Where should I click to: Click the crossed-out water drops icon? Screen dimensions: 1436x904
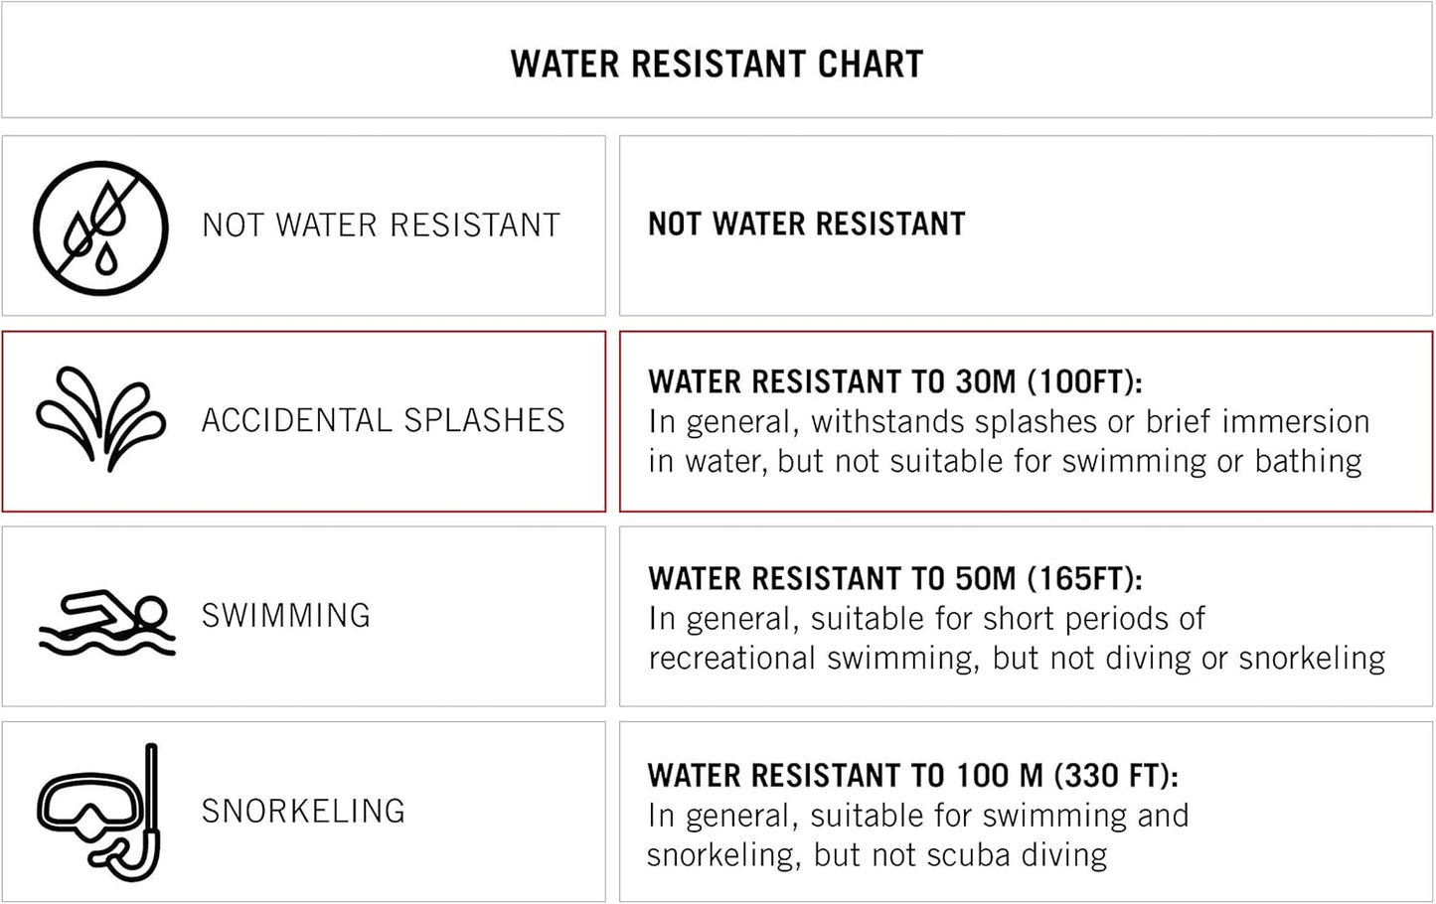coord(100,227)
